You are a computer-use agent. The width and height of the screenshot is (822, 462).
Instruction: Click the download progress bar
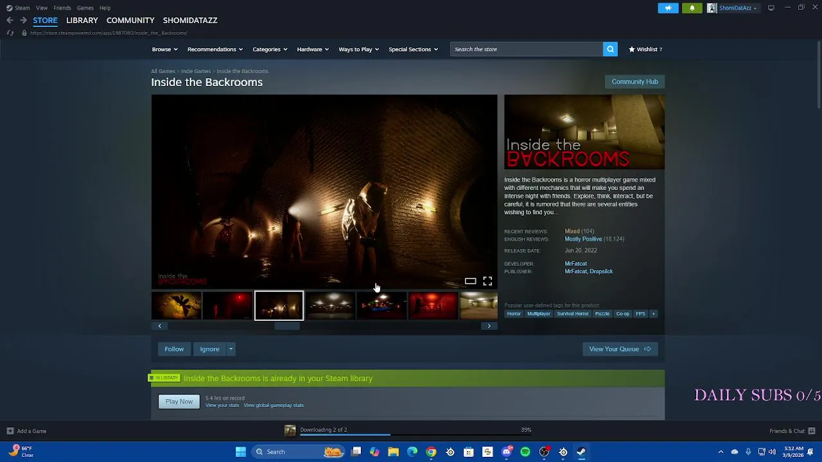415,434
